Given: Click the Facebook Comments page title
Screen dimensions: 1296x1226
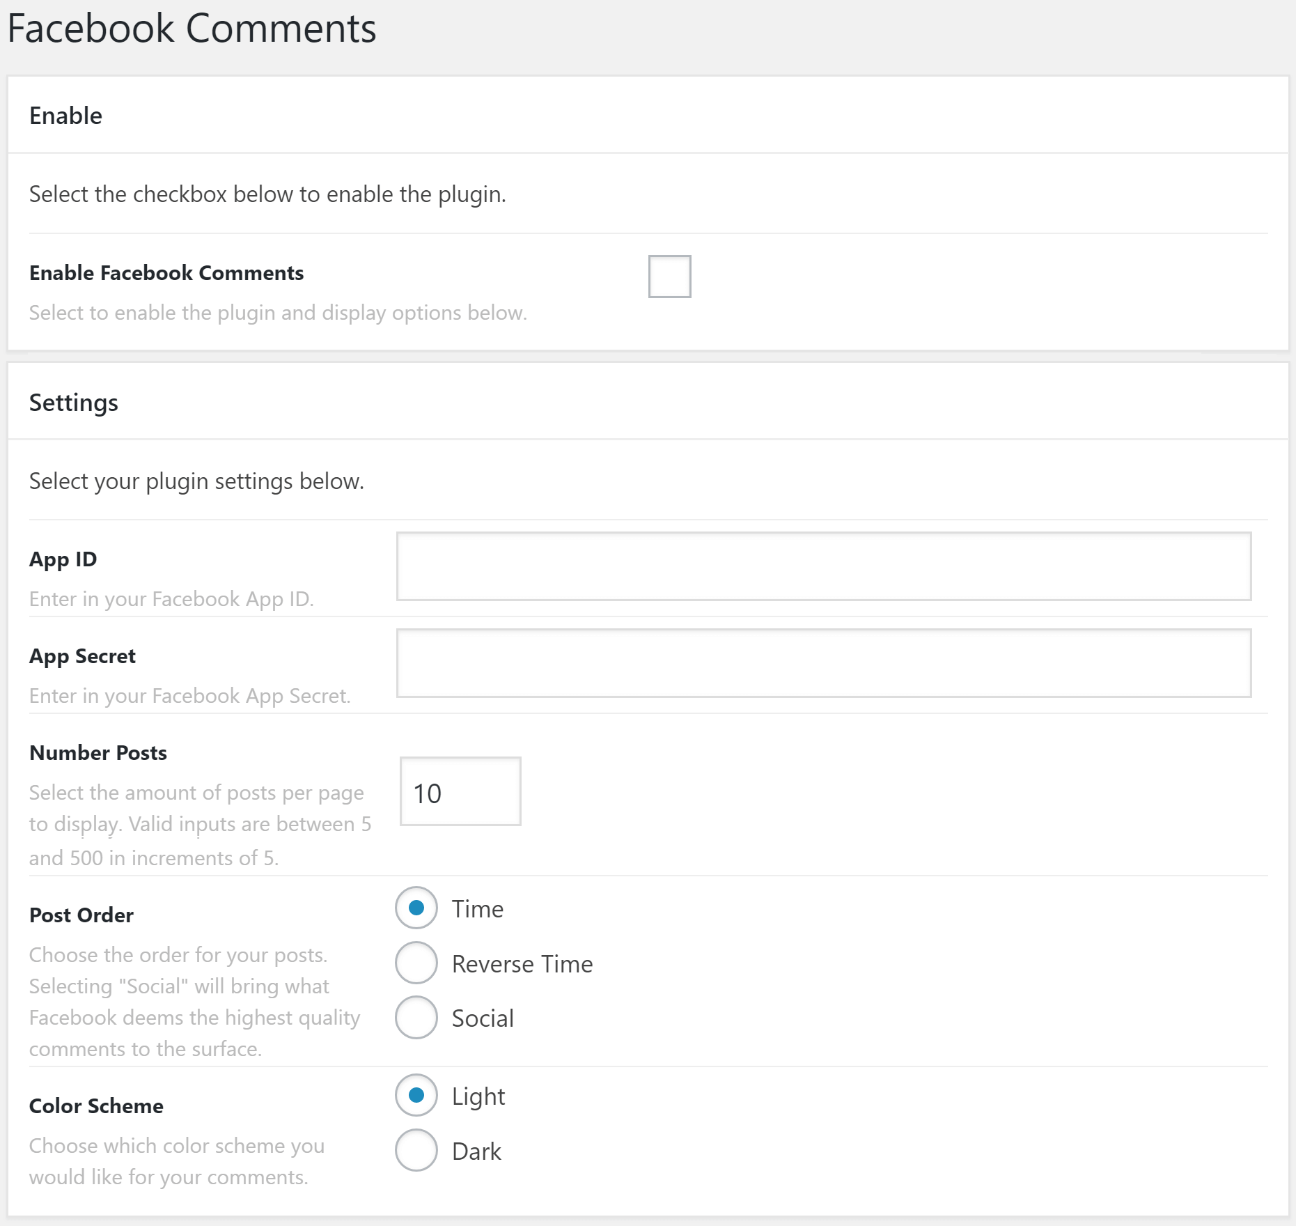Looking at the screenshot, I should pos(192,29).
